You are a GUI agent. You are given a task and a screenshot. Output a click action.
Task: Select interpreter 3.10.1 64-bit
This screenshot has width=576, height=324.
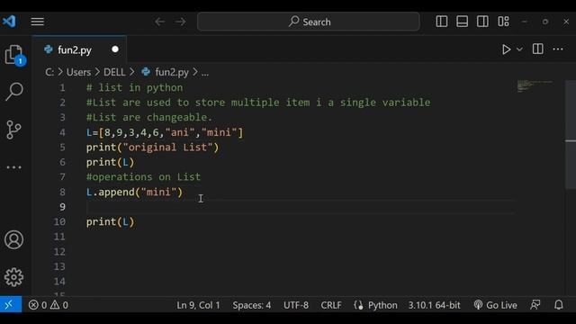(434, 305)
